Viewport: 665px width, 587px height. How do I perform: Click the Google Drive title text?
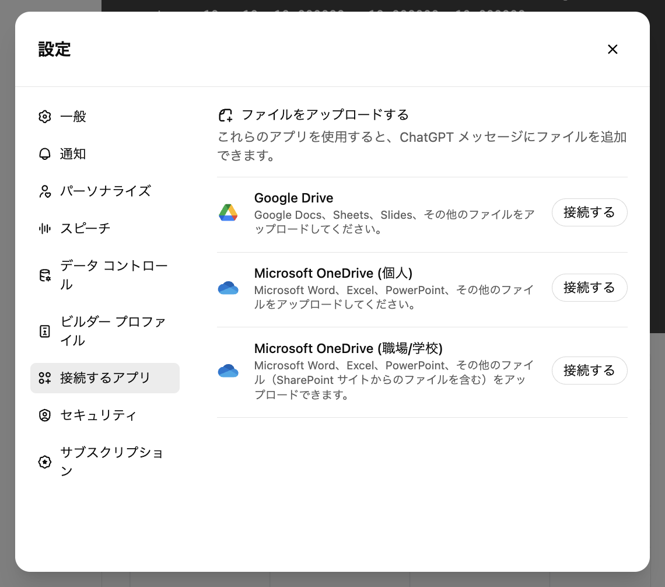[293, 198]
